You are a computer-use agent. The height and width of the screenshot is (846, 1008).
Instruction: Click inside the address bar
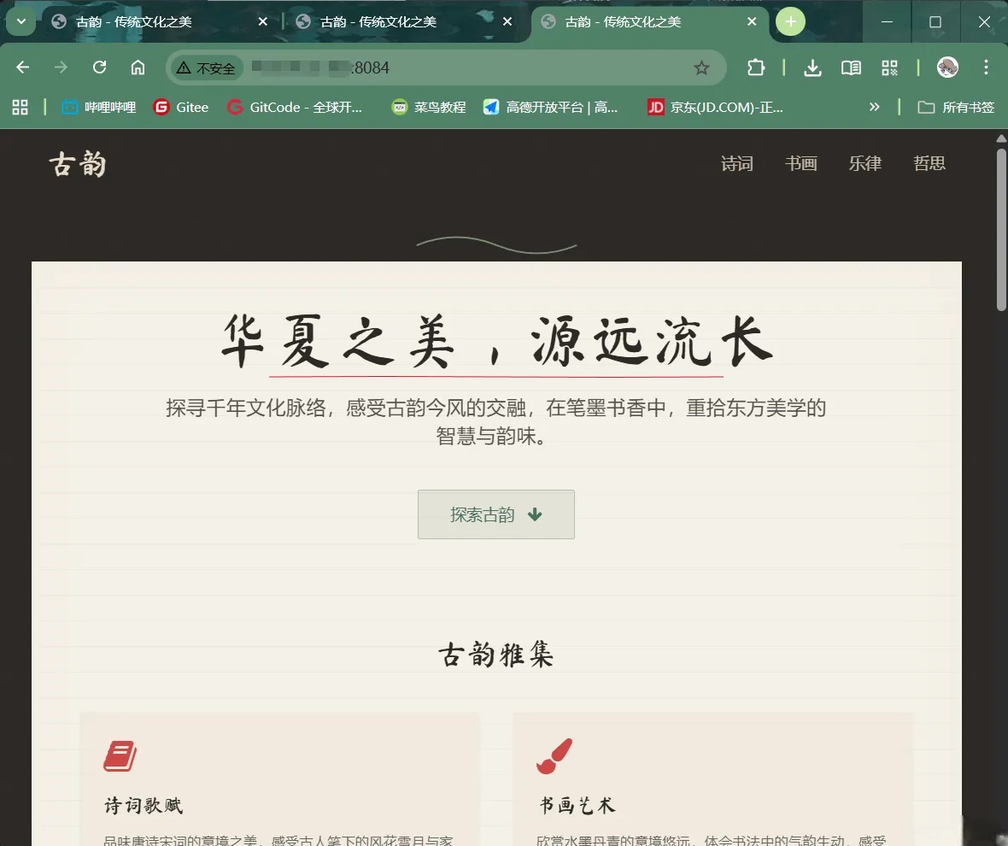[384, 67]
